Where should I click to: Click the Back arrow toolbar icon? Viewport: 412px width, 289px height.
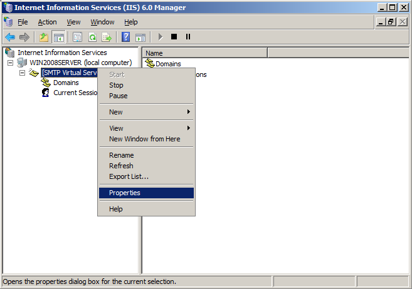[10, 37]
